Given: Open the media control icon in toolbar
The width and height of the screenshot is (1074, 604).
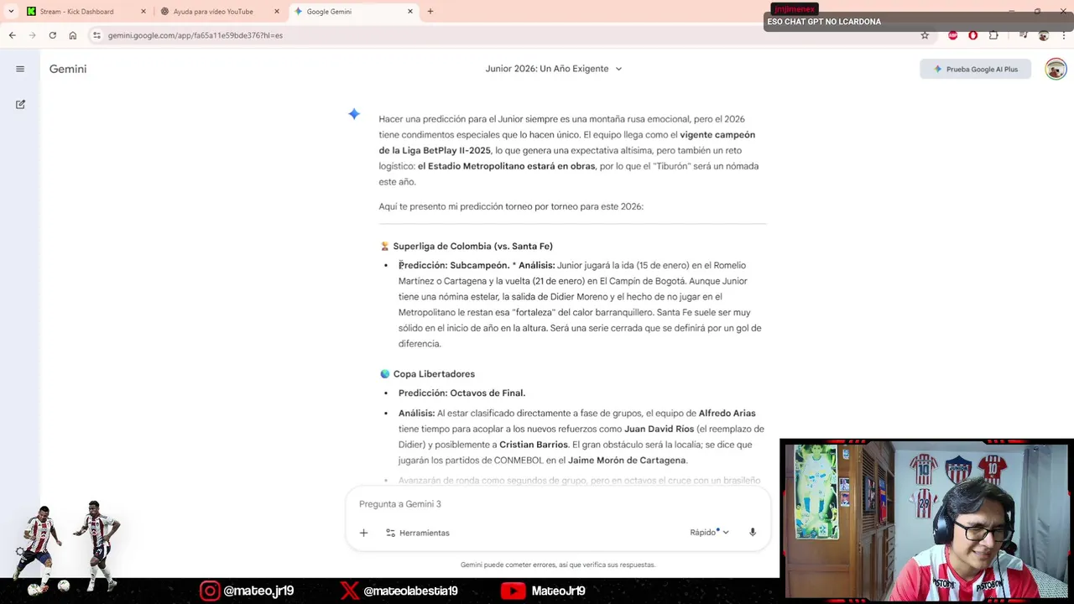Looking at the screenshot, I should (1023, 35).
